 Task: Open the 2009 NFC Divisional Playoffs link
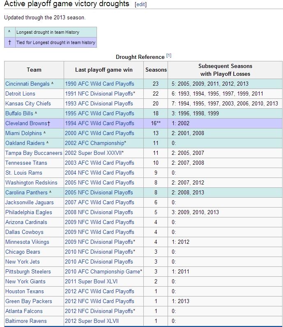[99, 242]
